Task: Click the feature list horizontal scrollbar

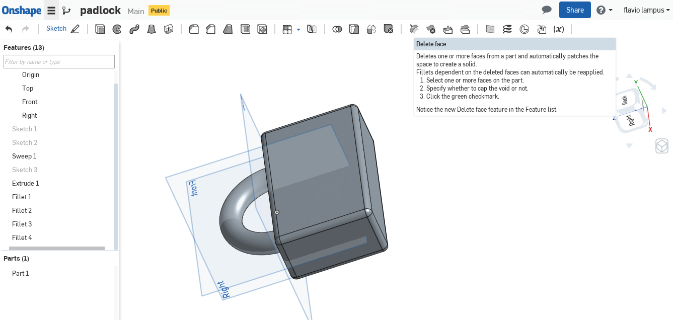Action: tap(57, 248)
